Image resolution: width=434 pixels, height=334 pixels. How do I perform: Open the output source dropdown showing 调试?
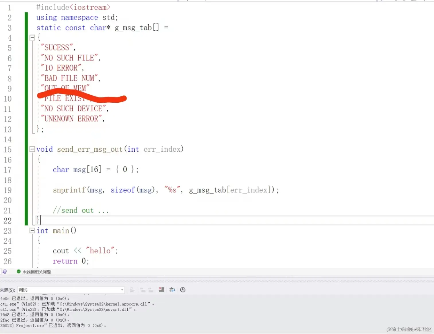pyautogui.click(x=71, y=290)
